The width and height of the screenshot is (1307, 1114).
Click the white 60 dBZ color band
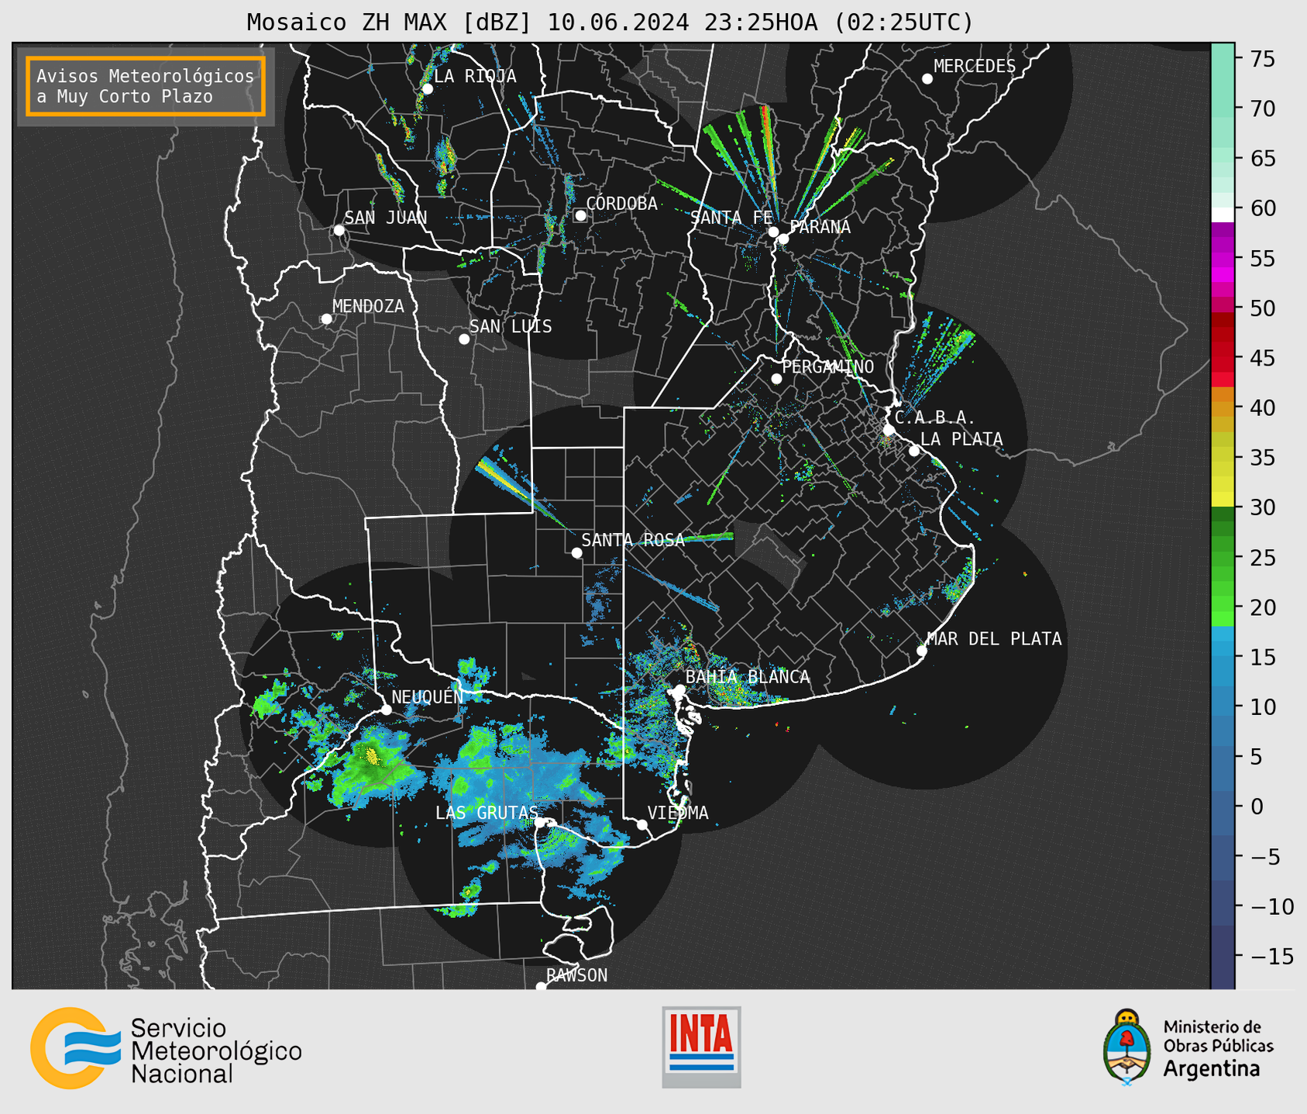click(x=1223, y=215)
